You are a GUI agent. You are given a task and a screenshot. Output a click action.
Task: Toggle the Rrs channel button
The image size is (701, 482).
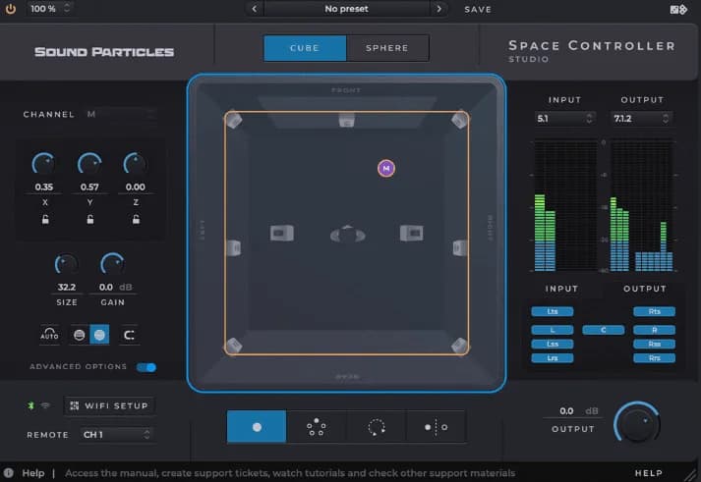tap(654, 358)
